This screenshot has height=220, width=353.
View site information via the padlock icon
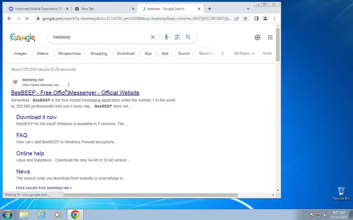pos(38,18)
